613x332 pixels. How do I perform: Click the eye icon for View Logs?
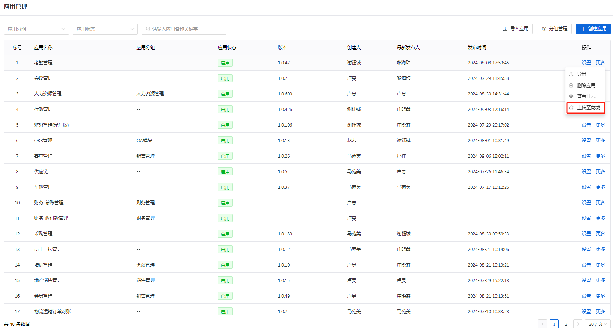[571, 96]
